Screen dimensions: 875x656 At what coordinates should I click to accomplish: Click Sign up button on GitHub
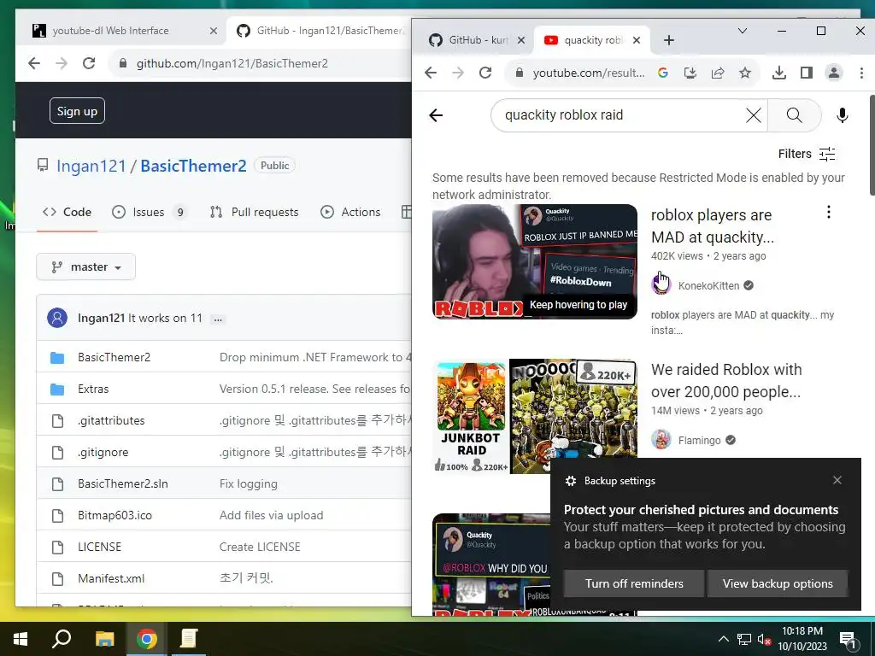click(77, 111)
